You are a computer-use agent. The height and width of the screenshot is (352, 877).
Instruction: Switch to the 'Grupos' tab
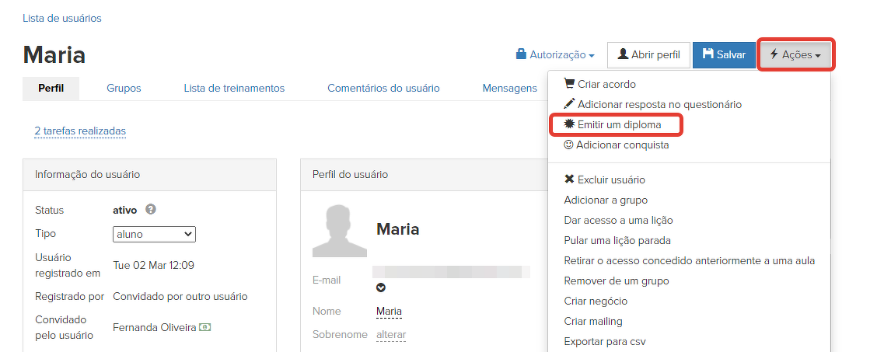pos(124,88)
